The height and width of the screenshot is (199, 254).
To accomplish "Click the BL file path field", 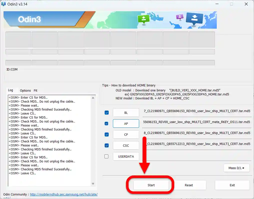I will 197,113.
